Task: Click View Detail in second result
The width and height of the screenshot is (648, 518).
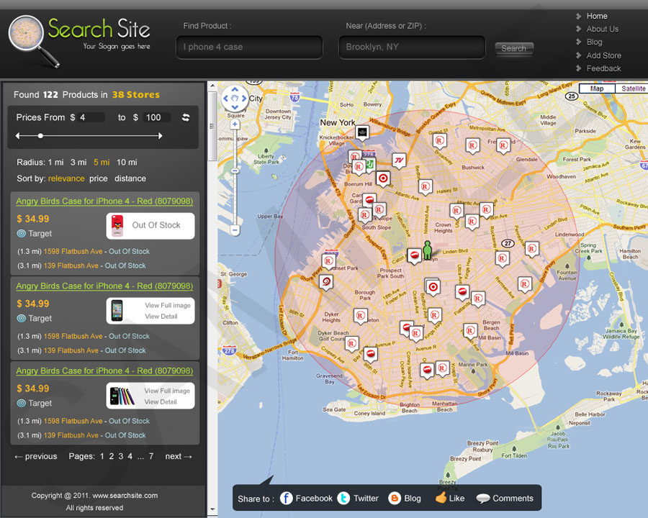Action: tap(161, 317)
